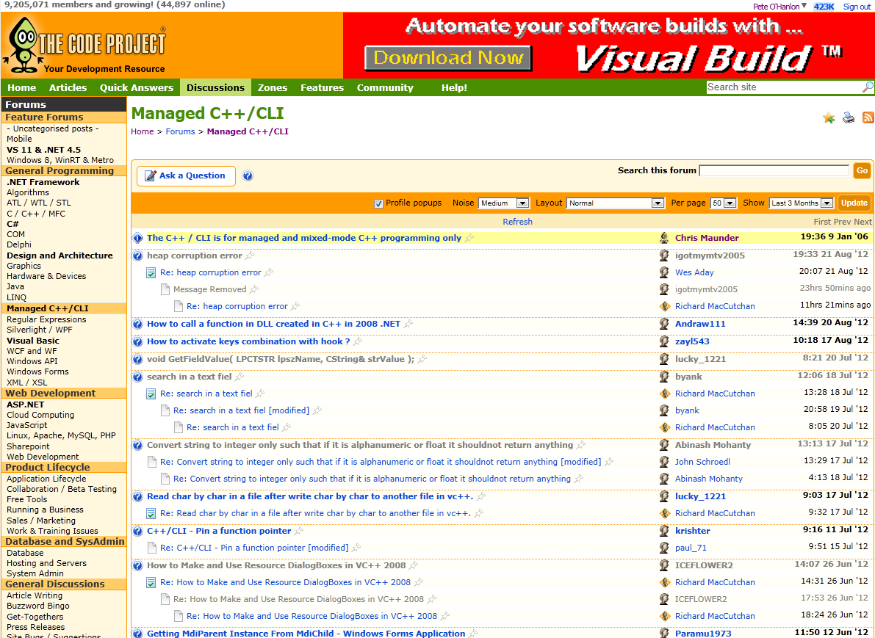Open the Database forum in sidebar
The height and width of the screenshot is (638, 875).
[x=25, y=553]
